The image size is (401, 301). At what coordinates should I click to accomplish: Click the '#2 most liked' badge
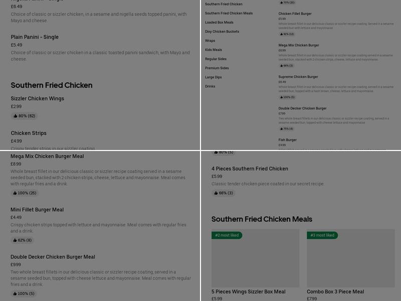tap(227, 235)
